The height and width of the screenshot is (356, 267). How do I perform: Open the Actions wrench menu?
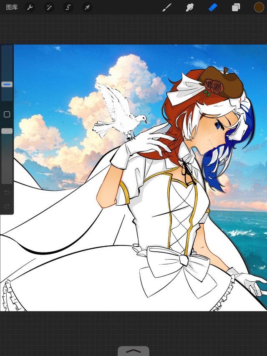pyautogui.click(x=30, y=8)
